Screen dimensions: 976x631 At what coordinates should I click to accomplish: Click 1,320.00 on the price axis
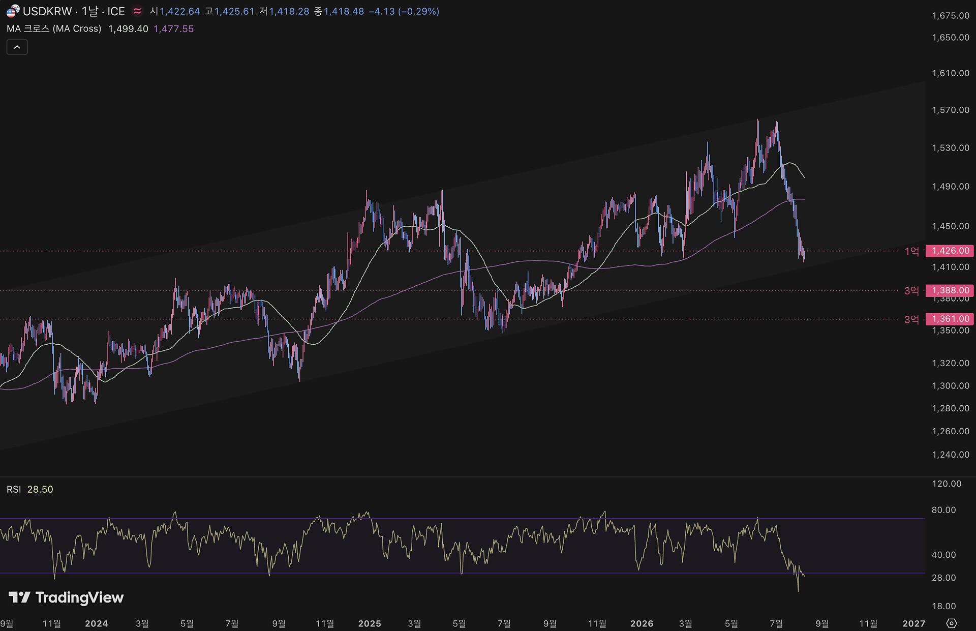tap(951, 363)
